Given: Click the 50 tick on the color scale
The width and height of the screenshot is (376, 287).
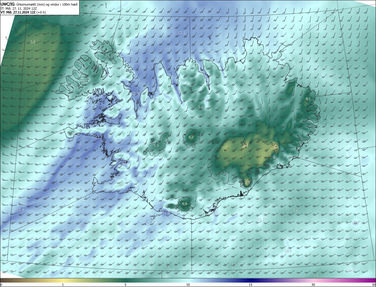Looking at the screenshot, I should (x=374, y=285).
